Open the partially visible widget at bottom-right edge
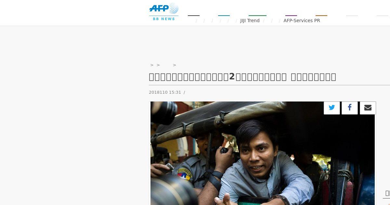 (386, 194)
